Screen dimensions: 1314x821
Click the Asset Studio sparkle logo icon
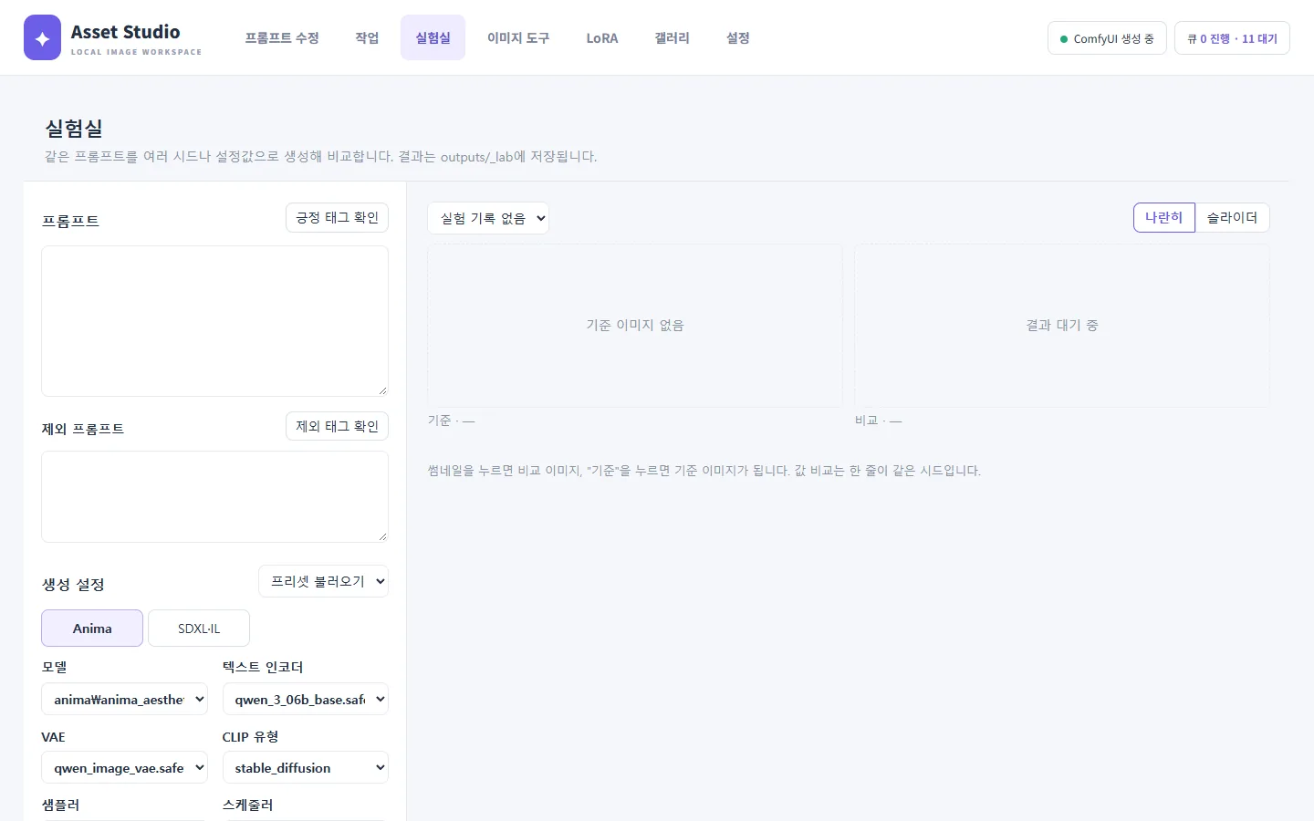point(42,37)
